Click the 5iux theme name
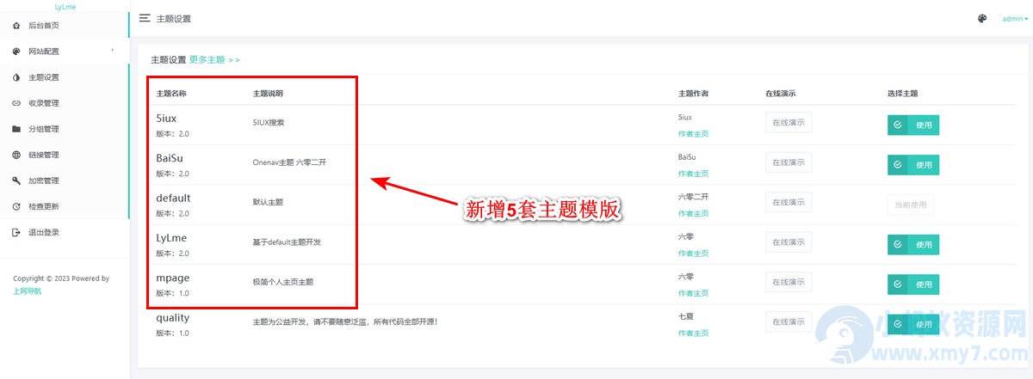The image size is (1033, 379). (166, 119)
